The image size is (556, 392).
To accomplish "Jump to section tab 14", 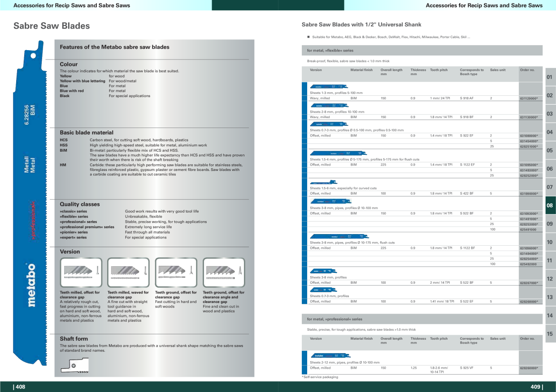I will pyautogui.click(x=550, y=315).
